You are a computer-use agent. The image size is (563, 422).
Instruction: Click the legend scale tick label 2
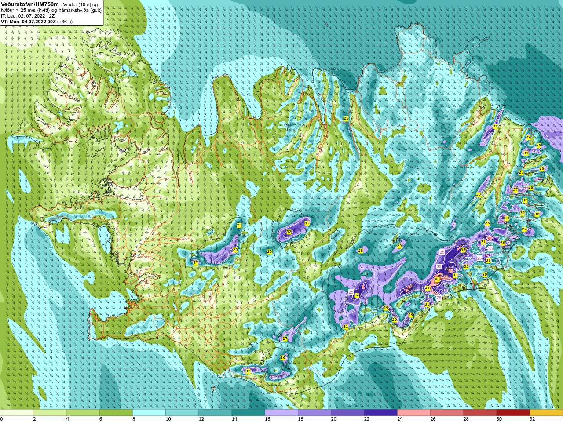tap(34, 419)
